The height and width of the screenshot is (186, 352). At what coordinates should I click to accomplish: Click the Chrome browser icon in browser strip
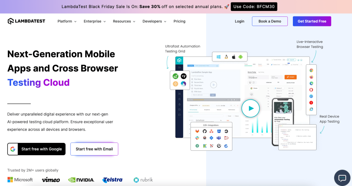[311, 70]
